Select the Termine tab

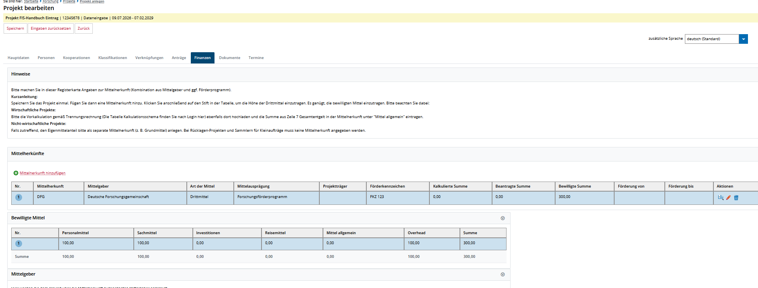coord(256,58)
